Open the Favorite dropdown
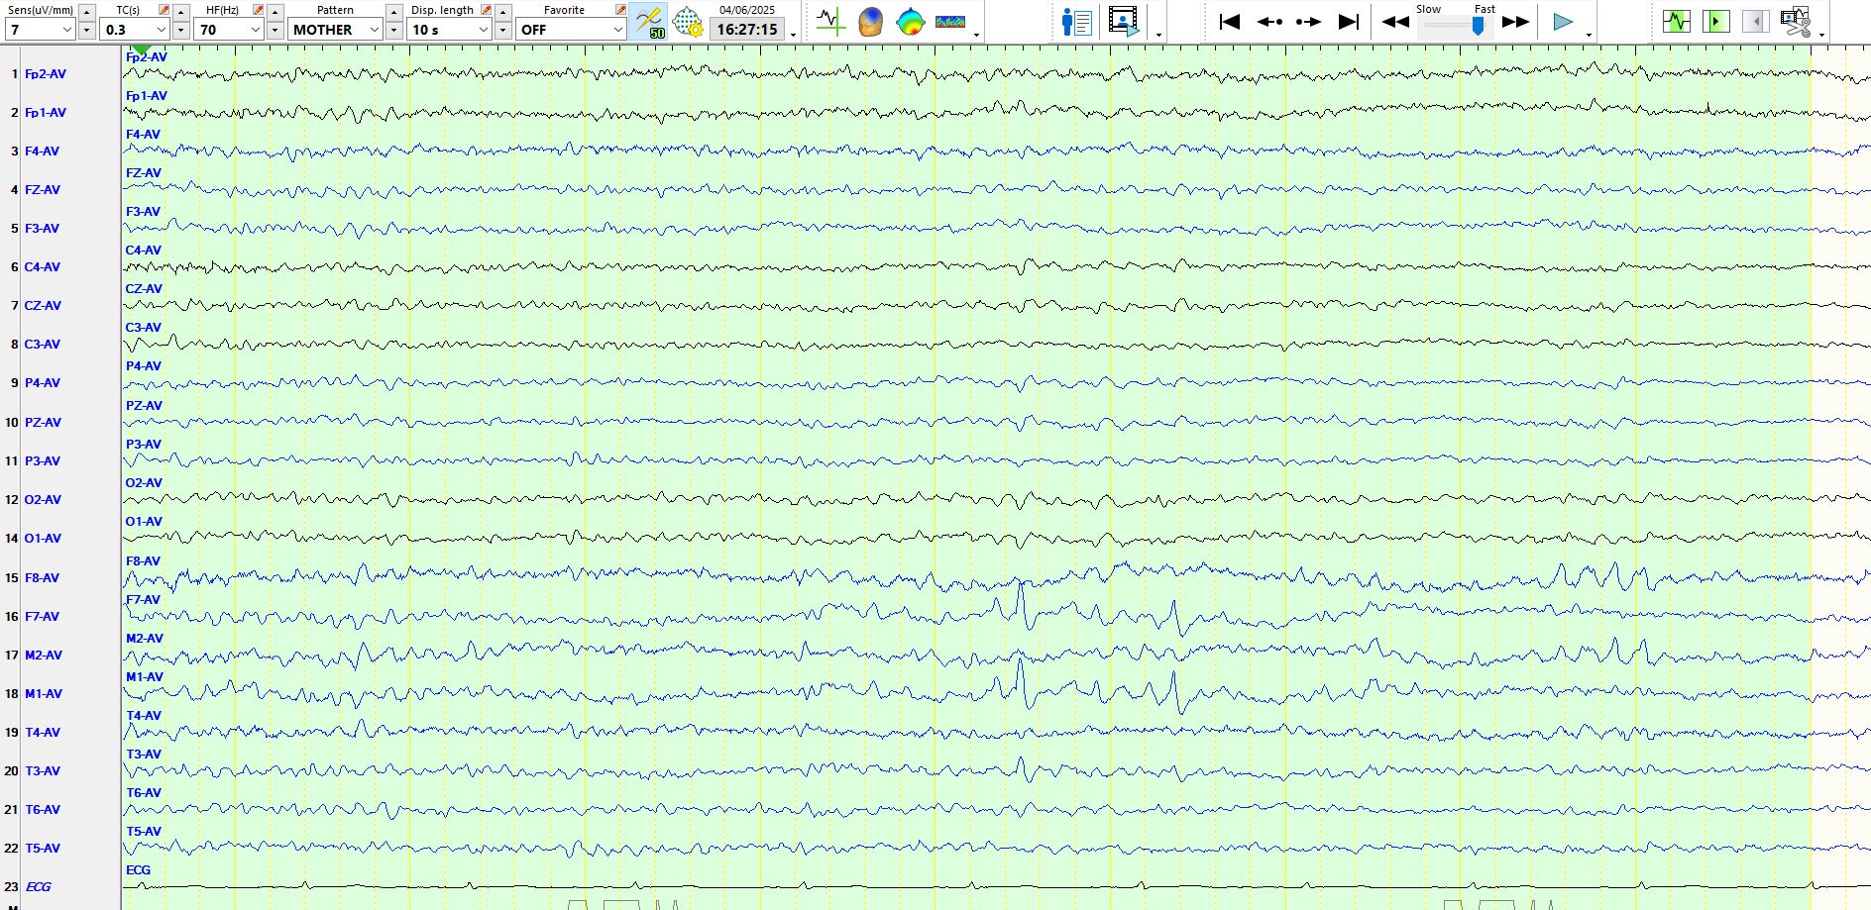Screen dimensions: 1871x910 [571, 30]
